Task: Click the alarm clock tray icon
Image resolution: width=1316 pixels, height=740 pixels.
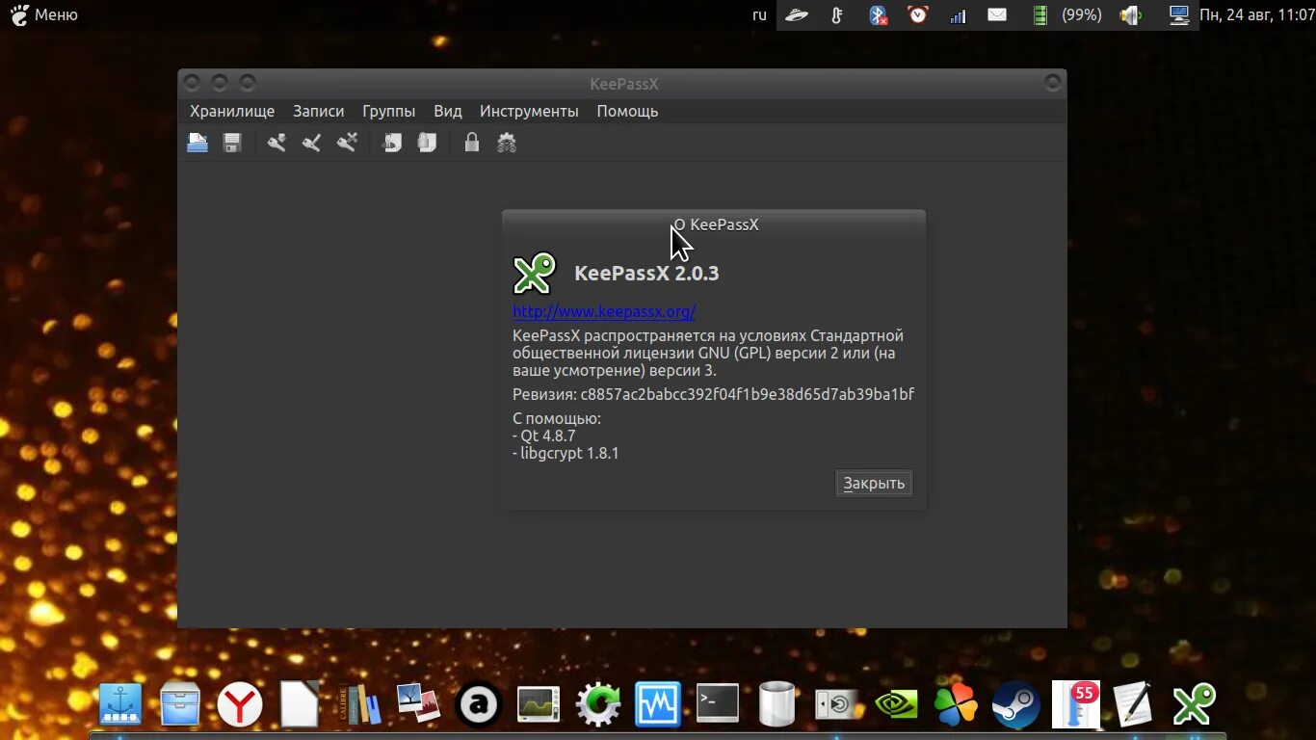Action: tap(918, 14)
